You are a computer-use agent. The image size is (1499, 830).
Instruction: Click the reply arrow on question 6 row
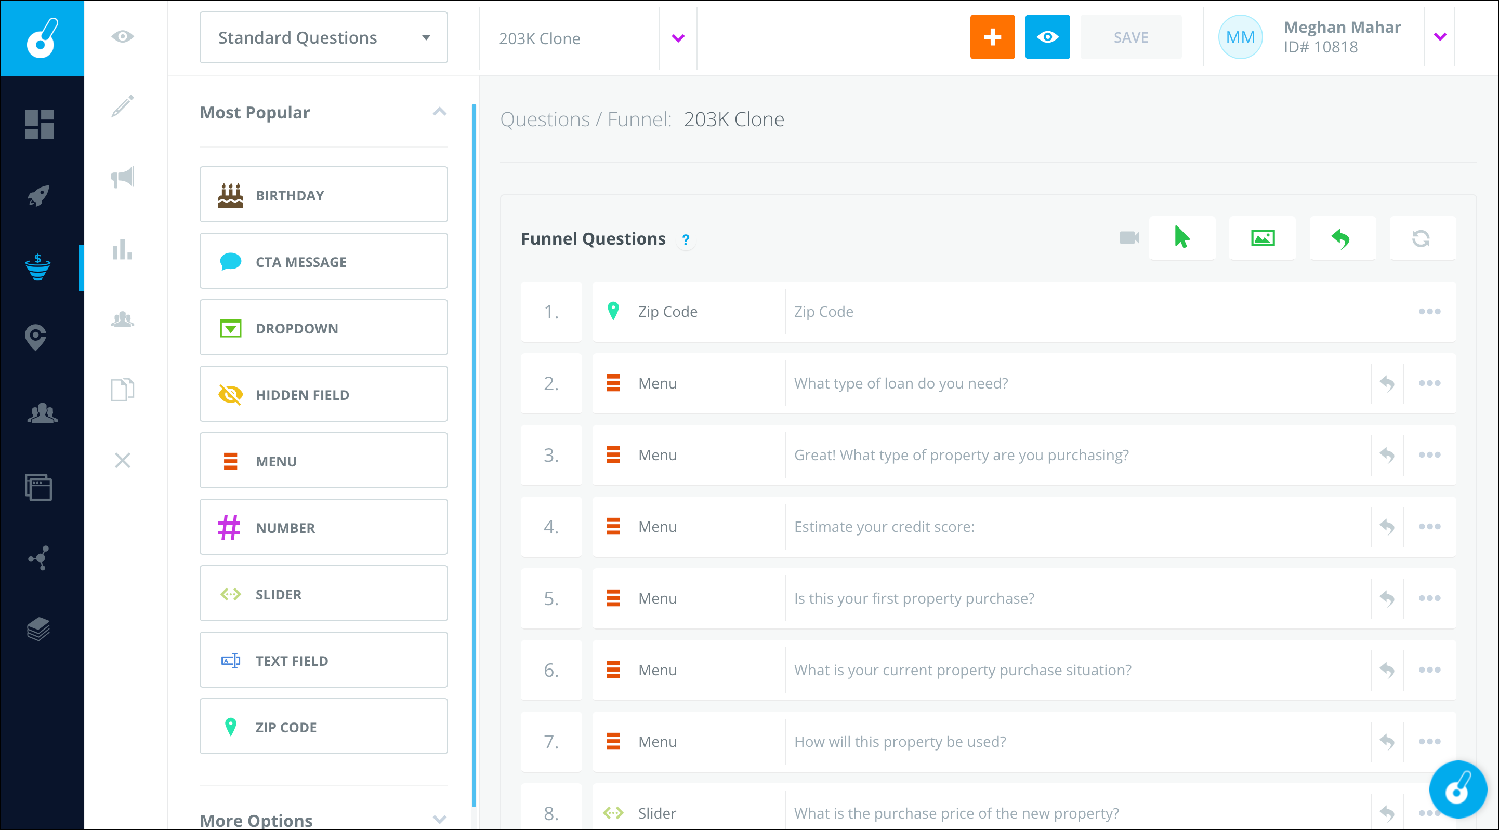pos(1387,670)
